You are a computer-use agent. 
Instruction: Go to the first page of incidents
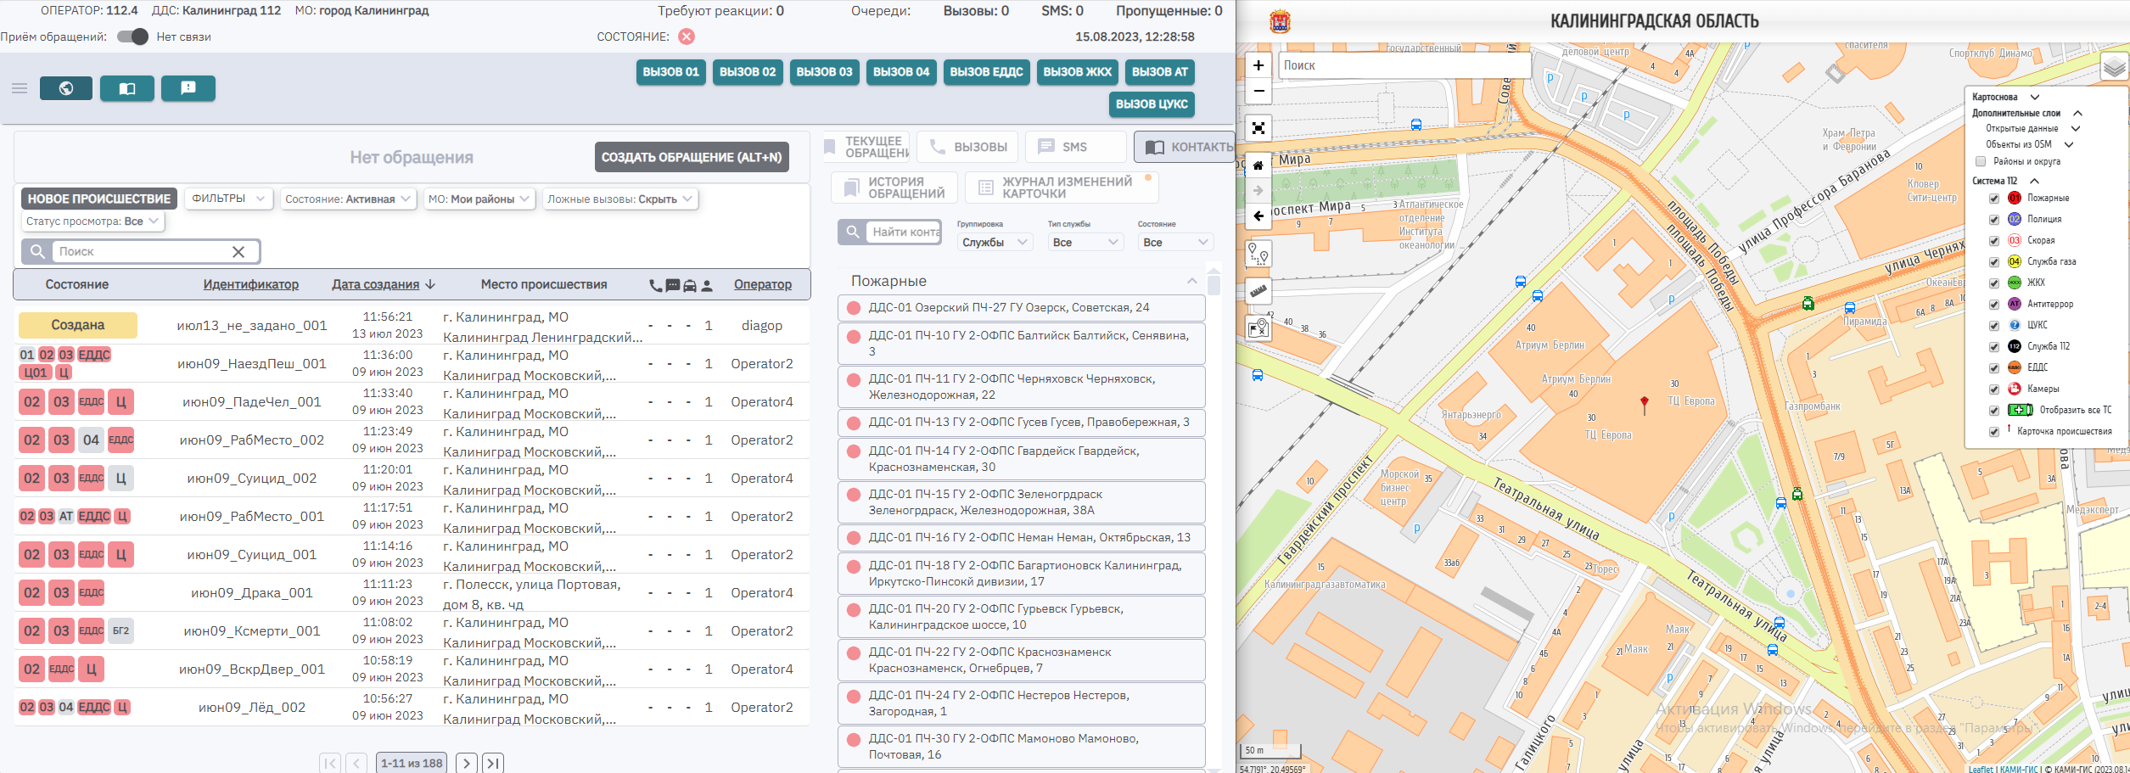coord(330,763)
